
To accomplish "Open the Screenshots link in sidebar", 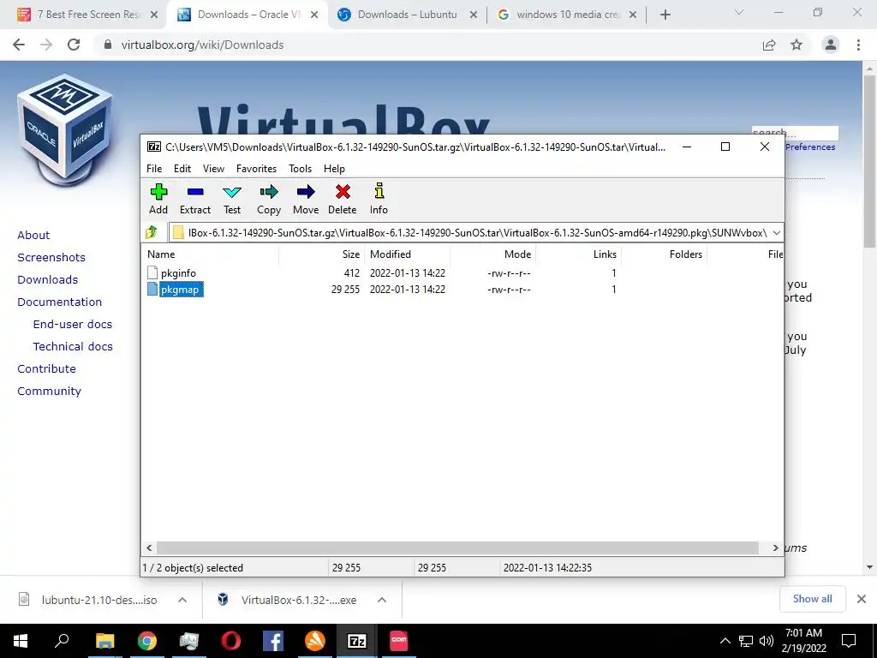I will pyautogui.click(x=51, y=257).
